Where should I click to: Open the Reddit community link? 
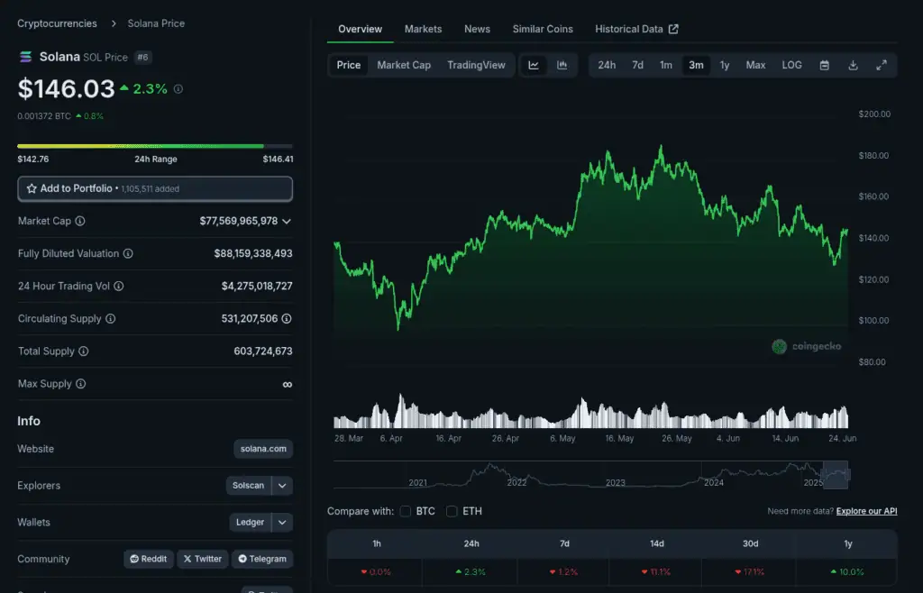click(x=149, y=559)
